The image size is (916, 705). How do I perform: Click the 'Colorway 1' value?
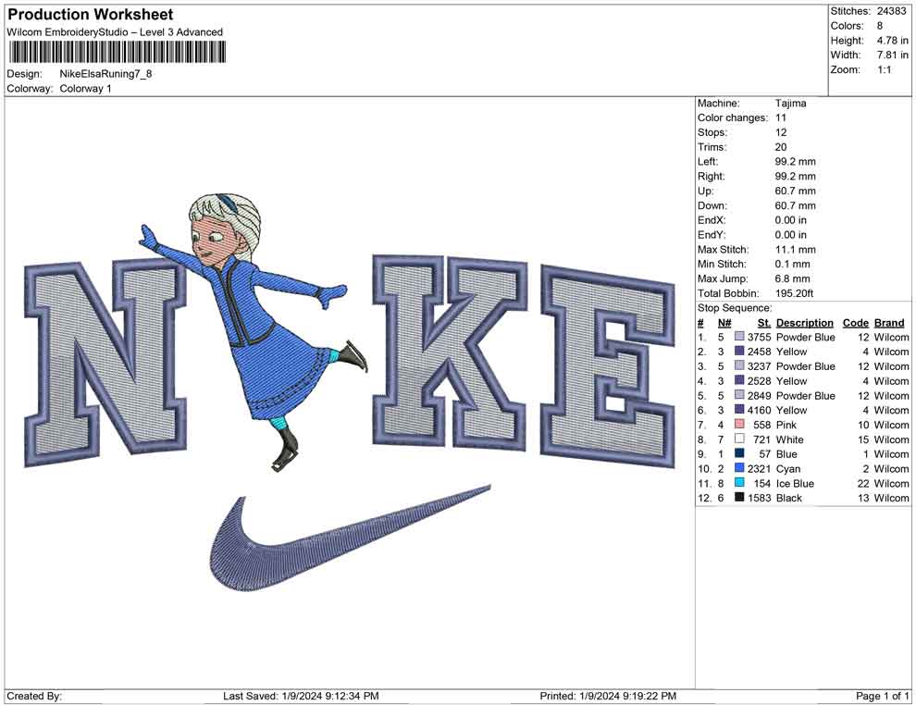pos(85,89)
